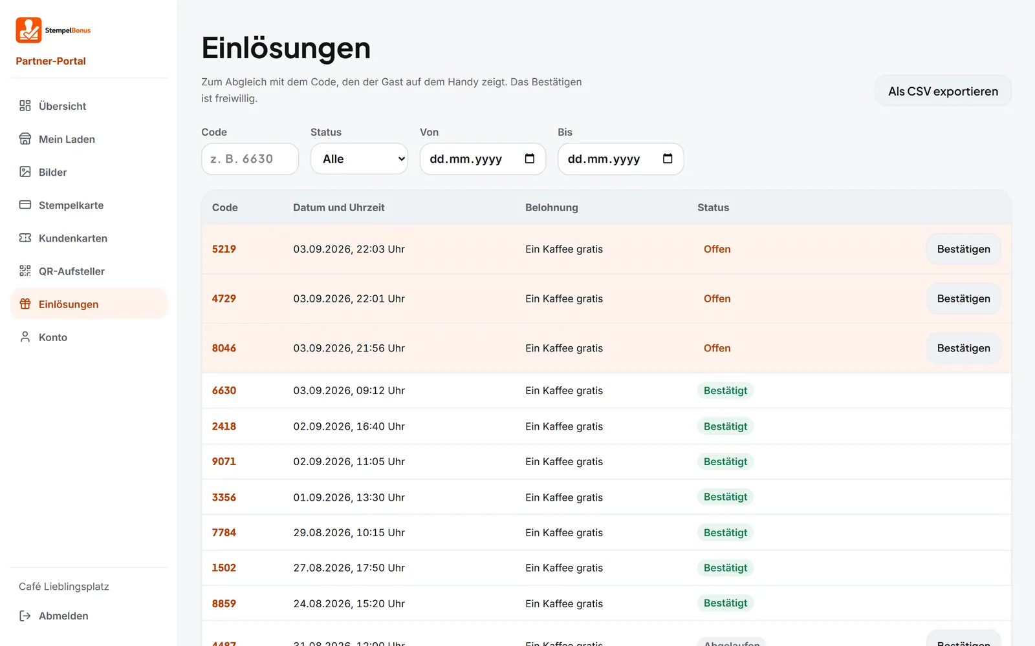Confirm redemption code 8046 with Bestätigen

click(964, 348)
